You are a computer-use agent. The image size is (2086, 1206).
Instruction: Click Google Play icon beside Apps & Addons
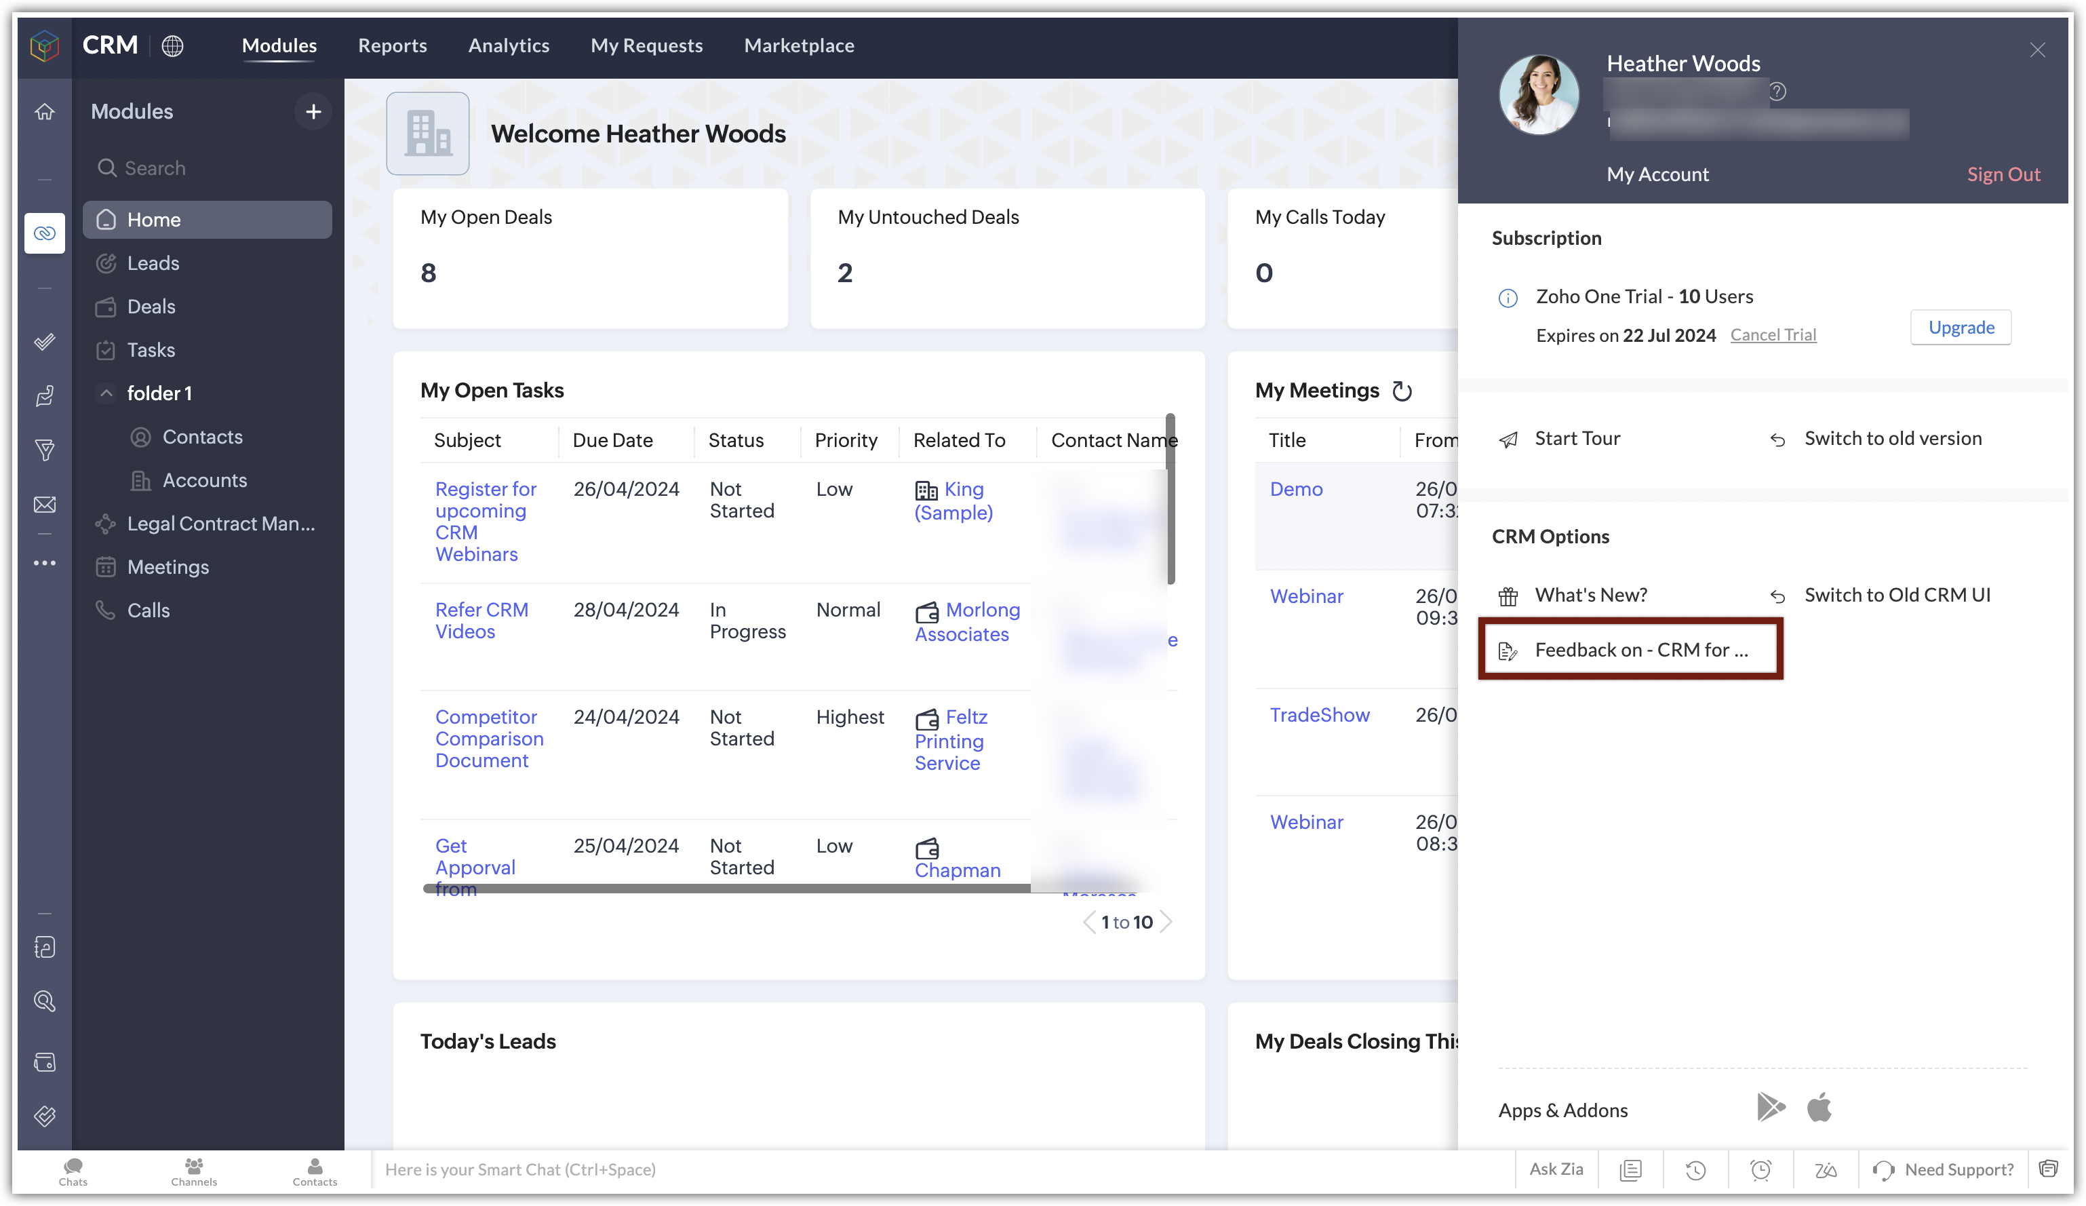point(1770,1108)
